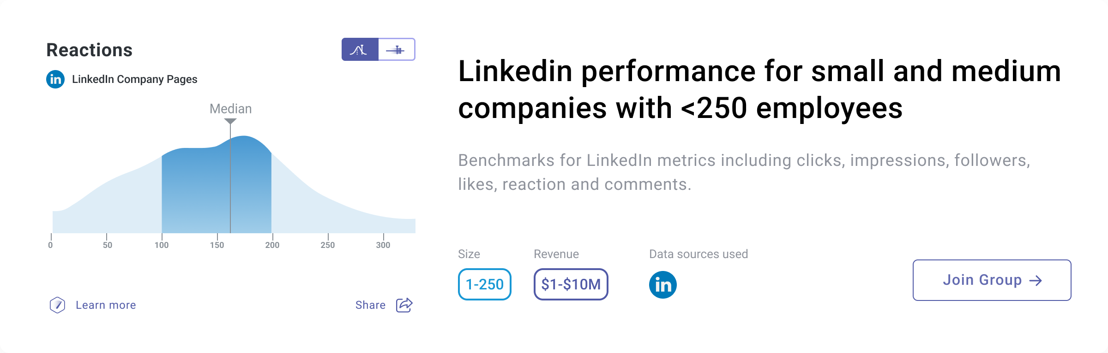Open the Learn more link
This screenshot has width=1108, height=353.
pos(106,305)
